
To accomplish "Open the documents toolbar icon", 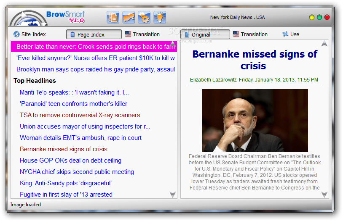I will coord(113,17).
